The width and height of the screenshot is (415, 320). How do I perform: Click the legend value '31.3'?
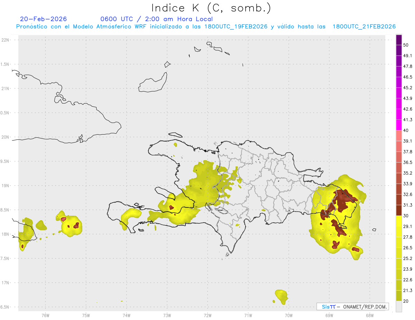click(408, 205)
